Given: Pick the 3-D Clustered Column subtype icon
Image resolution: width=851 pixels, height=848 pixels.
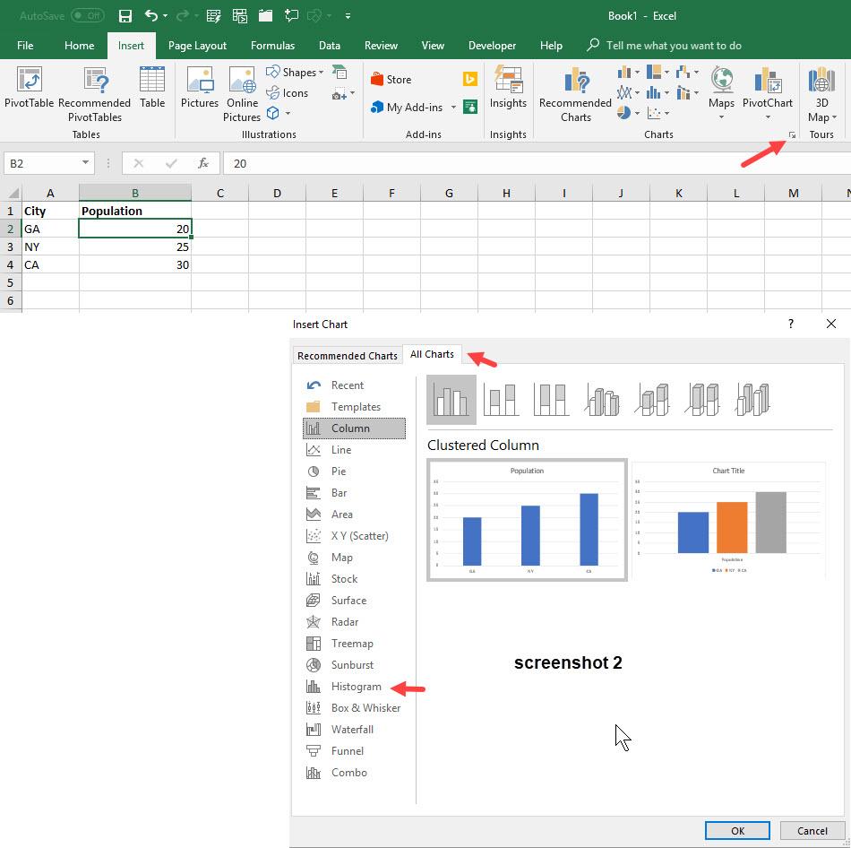Looking at the screenshot, I should tap(602, 400).
